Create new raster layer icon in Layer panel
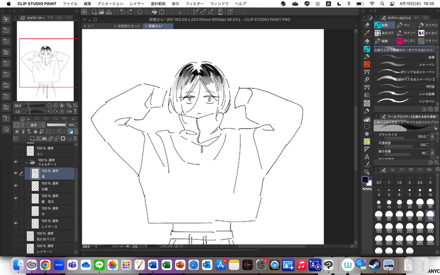This screenshot has height=275, width=440. [x=32, y=139]
